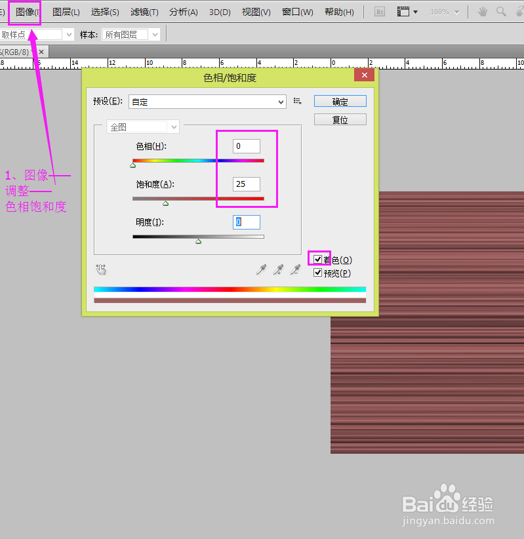Click the 色相 hue slider handle
Viewport: 524px width, 539px height.
pos(132,165)
